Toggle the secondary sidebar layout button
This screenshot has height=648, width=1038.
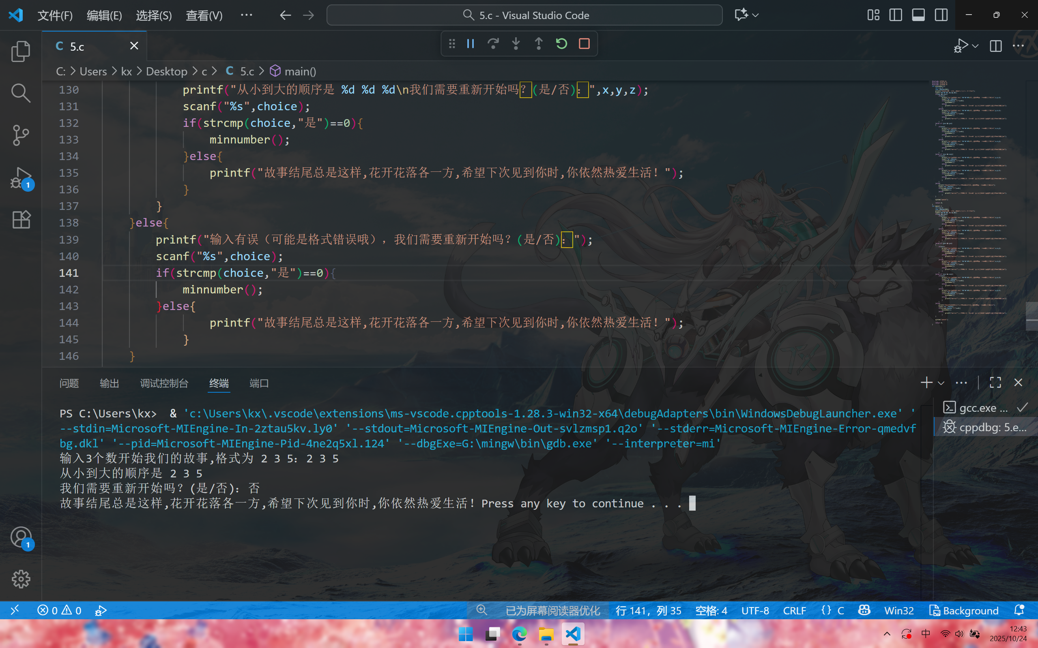click(941, 15)
